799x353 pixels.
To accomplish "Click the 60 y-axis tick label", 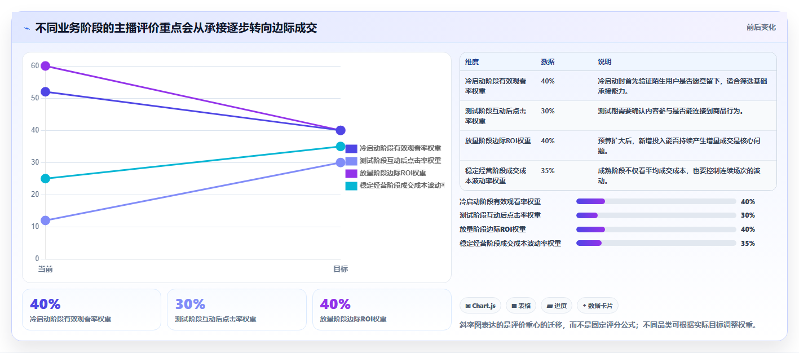I will pos(35,66).
